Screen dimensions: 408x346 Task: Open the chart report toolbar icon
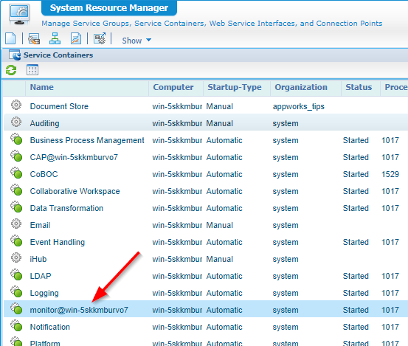pyautogui.click(x=76, y=38)
